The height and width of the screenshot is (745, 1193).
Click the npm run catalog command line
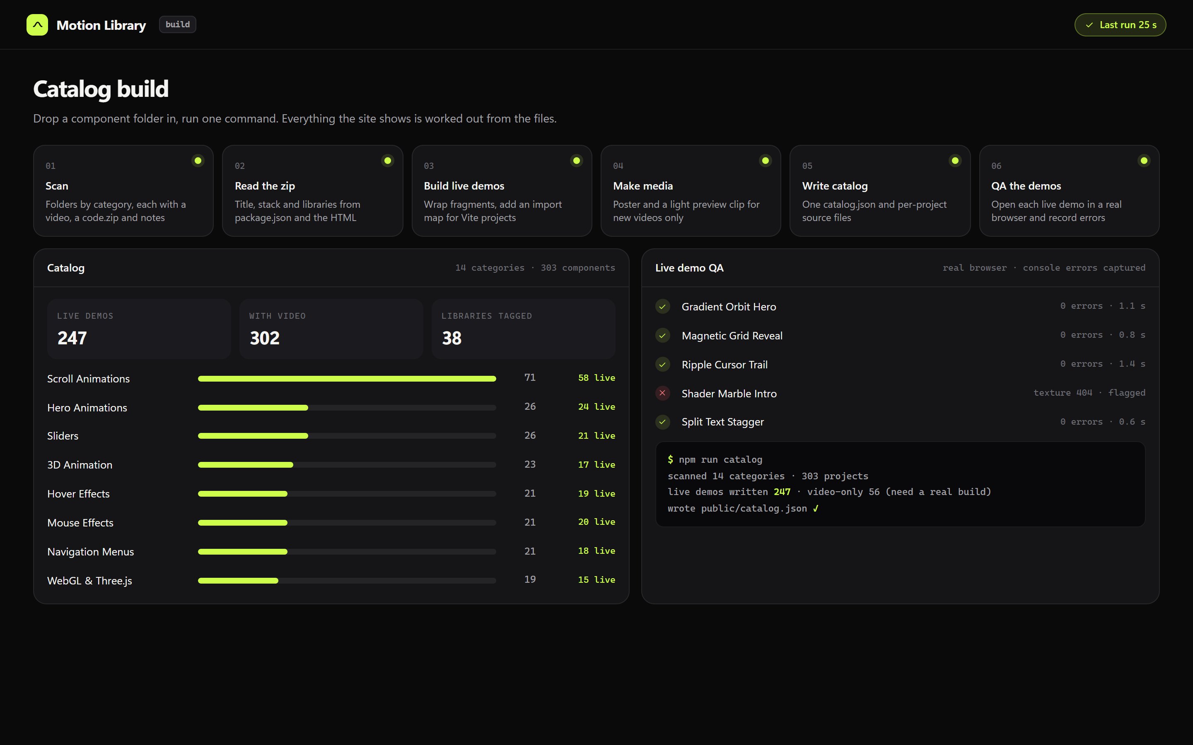pyautogui.click(x=715, y=460)
